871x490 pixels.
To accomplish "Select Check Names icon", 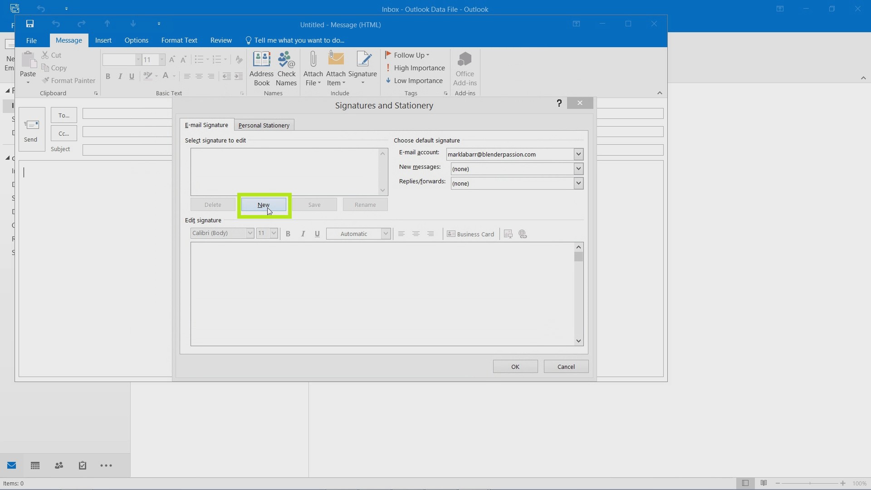I will point(286,68).
